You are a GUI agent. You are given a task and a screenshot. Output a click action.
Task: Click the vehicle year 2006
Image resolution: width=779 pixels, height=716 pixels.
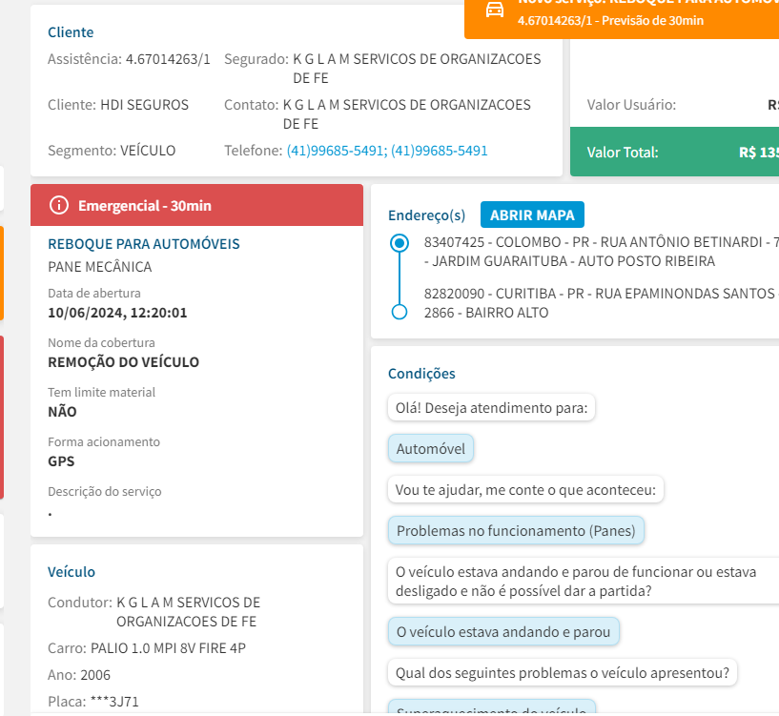pos(95,675)
